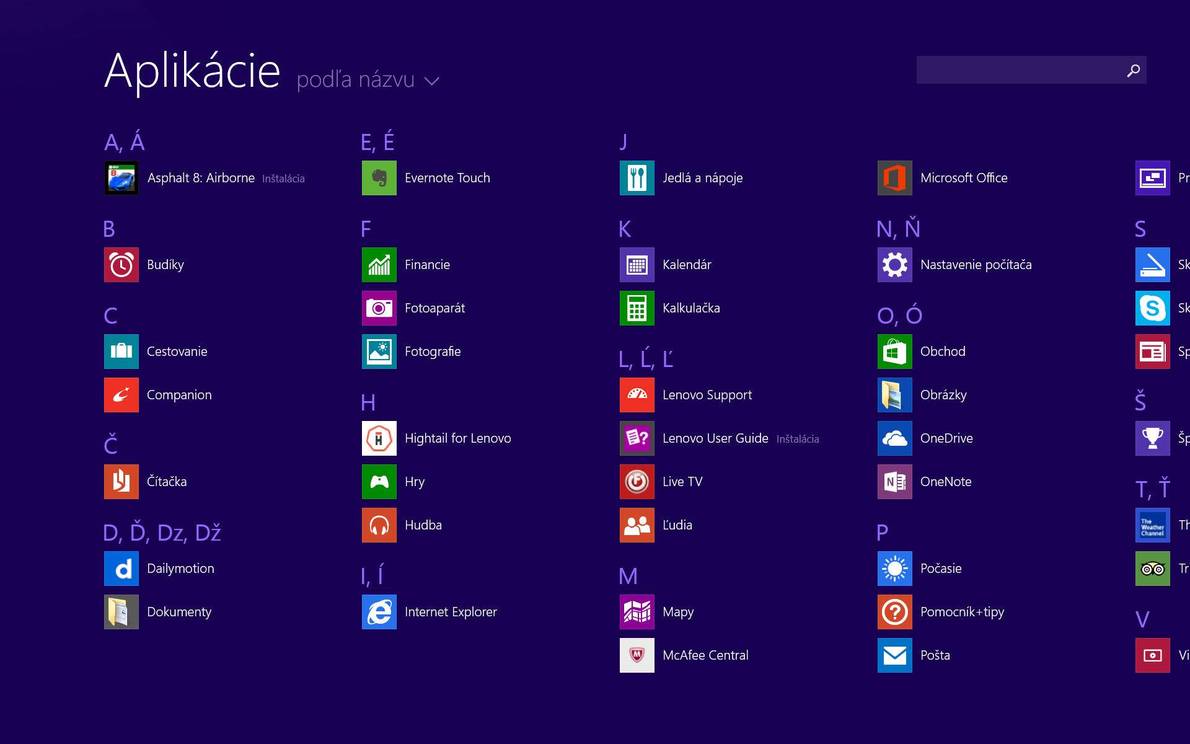This screenshot has height=744, width=1190.
Task: Select the 'M' letter group header
Action: pyautogui.click(x=628, y=576)
